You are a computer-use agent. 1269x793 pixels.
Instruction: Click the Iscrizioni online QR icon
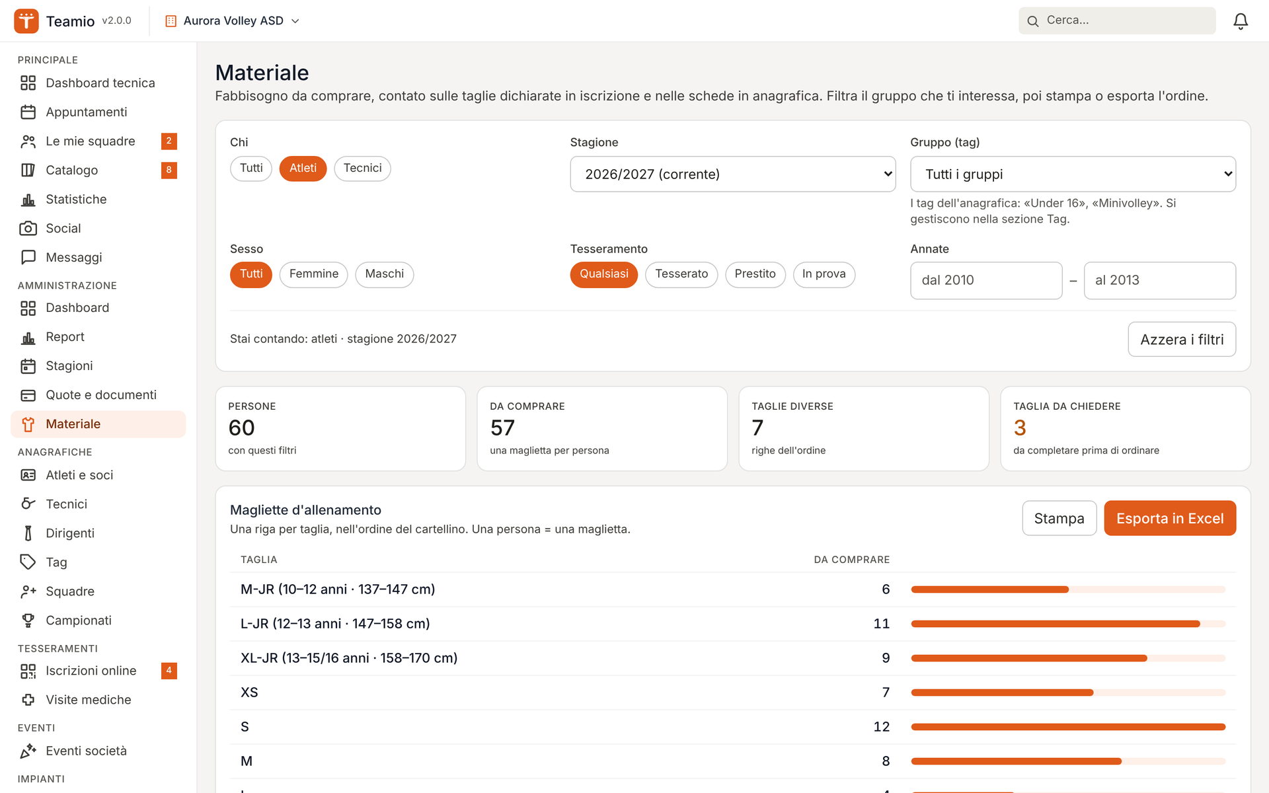[28, 671]
